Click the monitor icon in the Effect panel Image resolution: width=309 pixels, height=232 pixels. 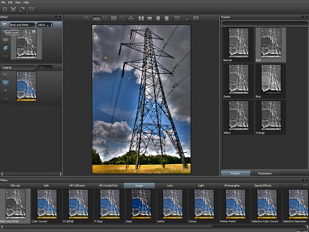point(5,40)
